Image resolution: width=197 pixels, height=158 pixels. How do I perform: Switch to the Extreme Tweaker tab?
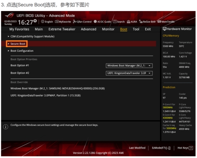point(62,29)
